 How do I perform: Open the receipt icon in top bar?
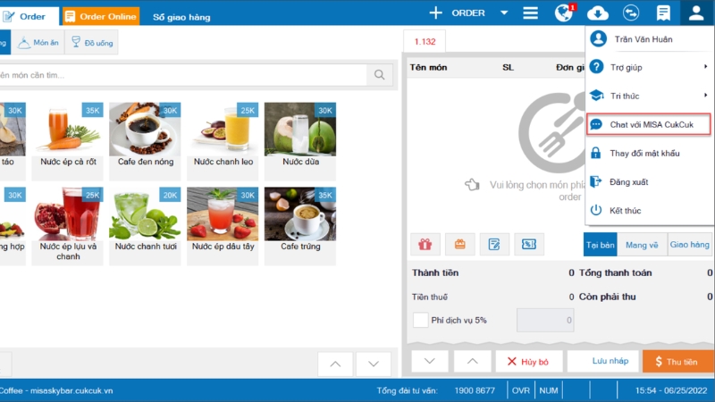(663, 13)
